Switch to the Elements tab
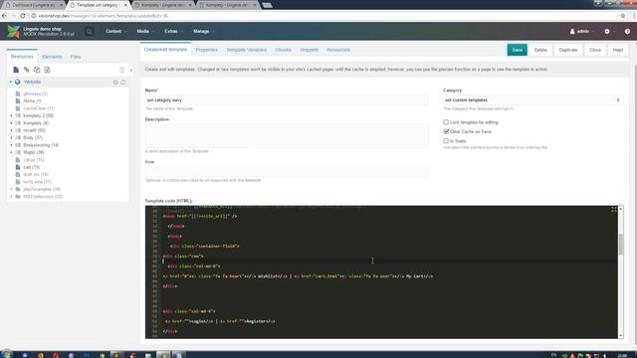This screenshot has height=358, width=637. [52, 57]
